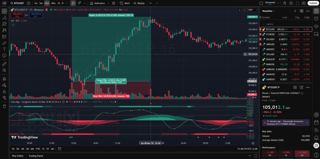
Task: Enter fullscreen chart mode
Action: tap(297, 3)
